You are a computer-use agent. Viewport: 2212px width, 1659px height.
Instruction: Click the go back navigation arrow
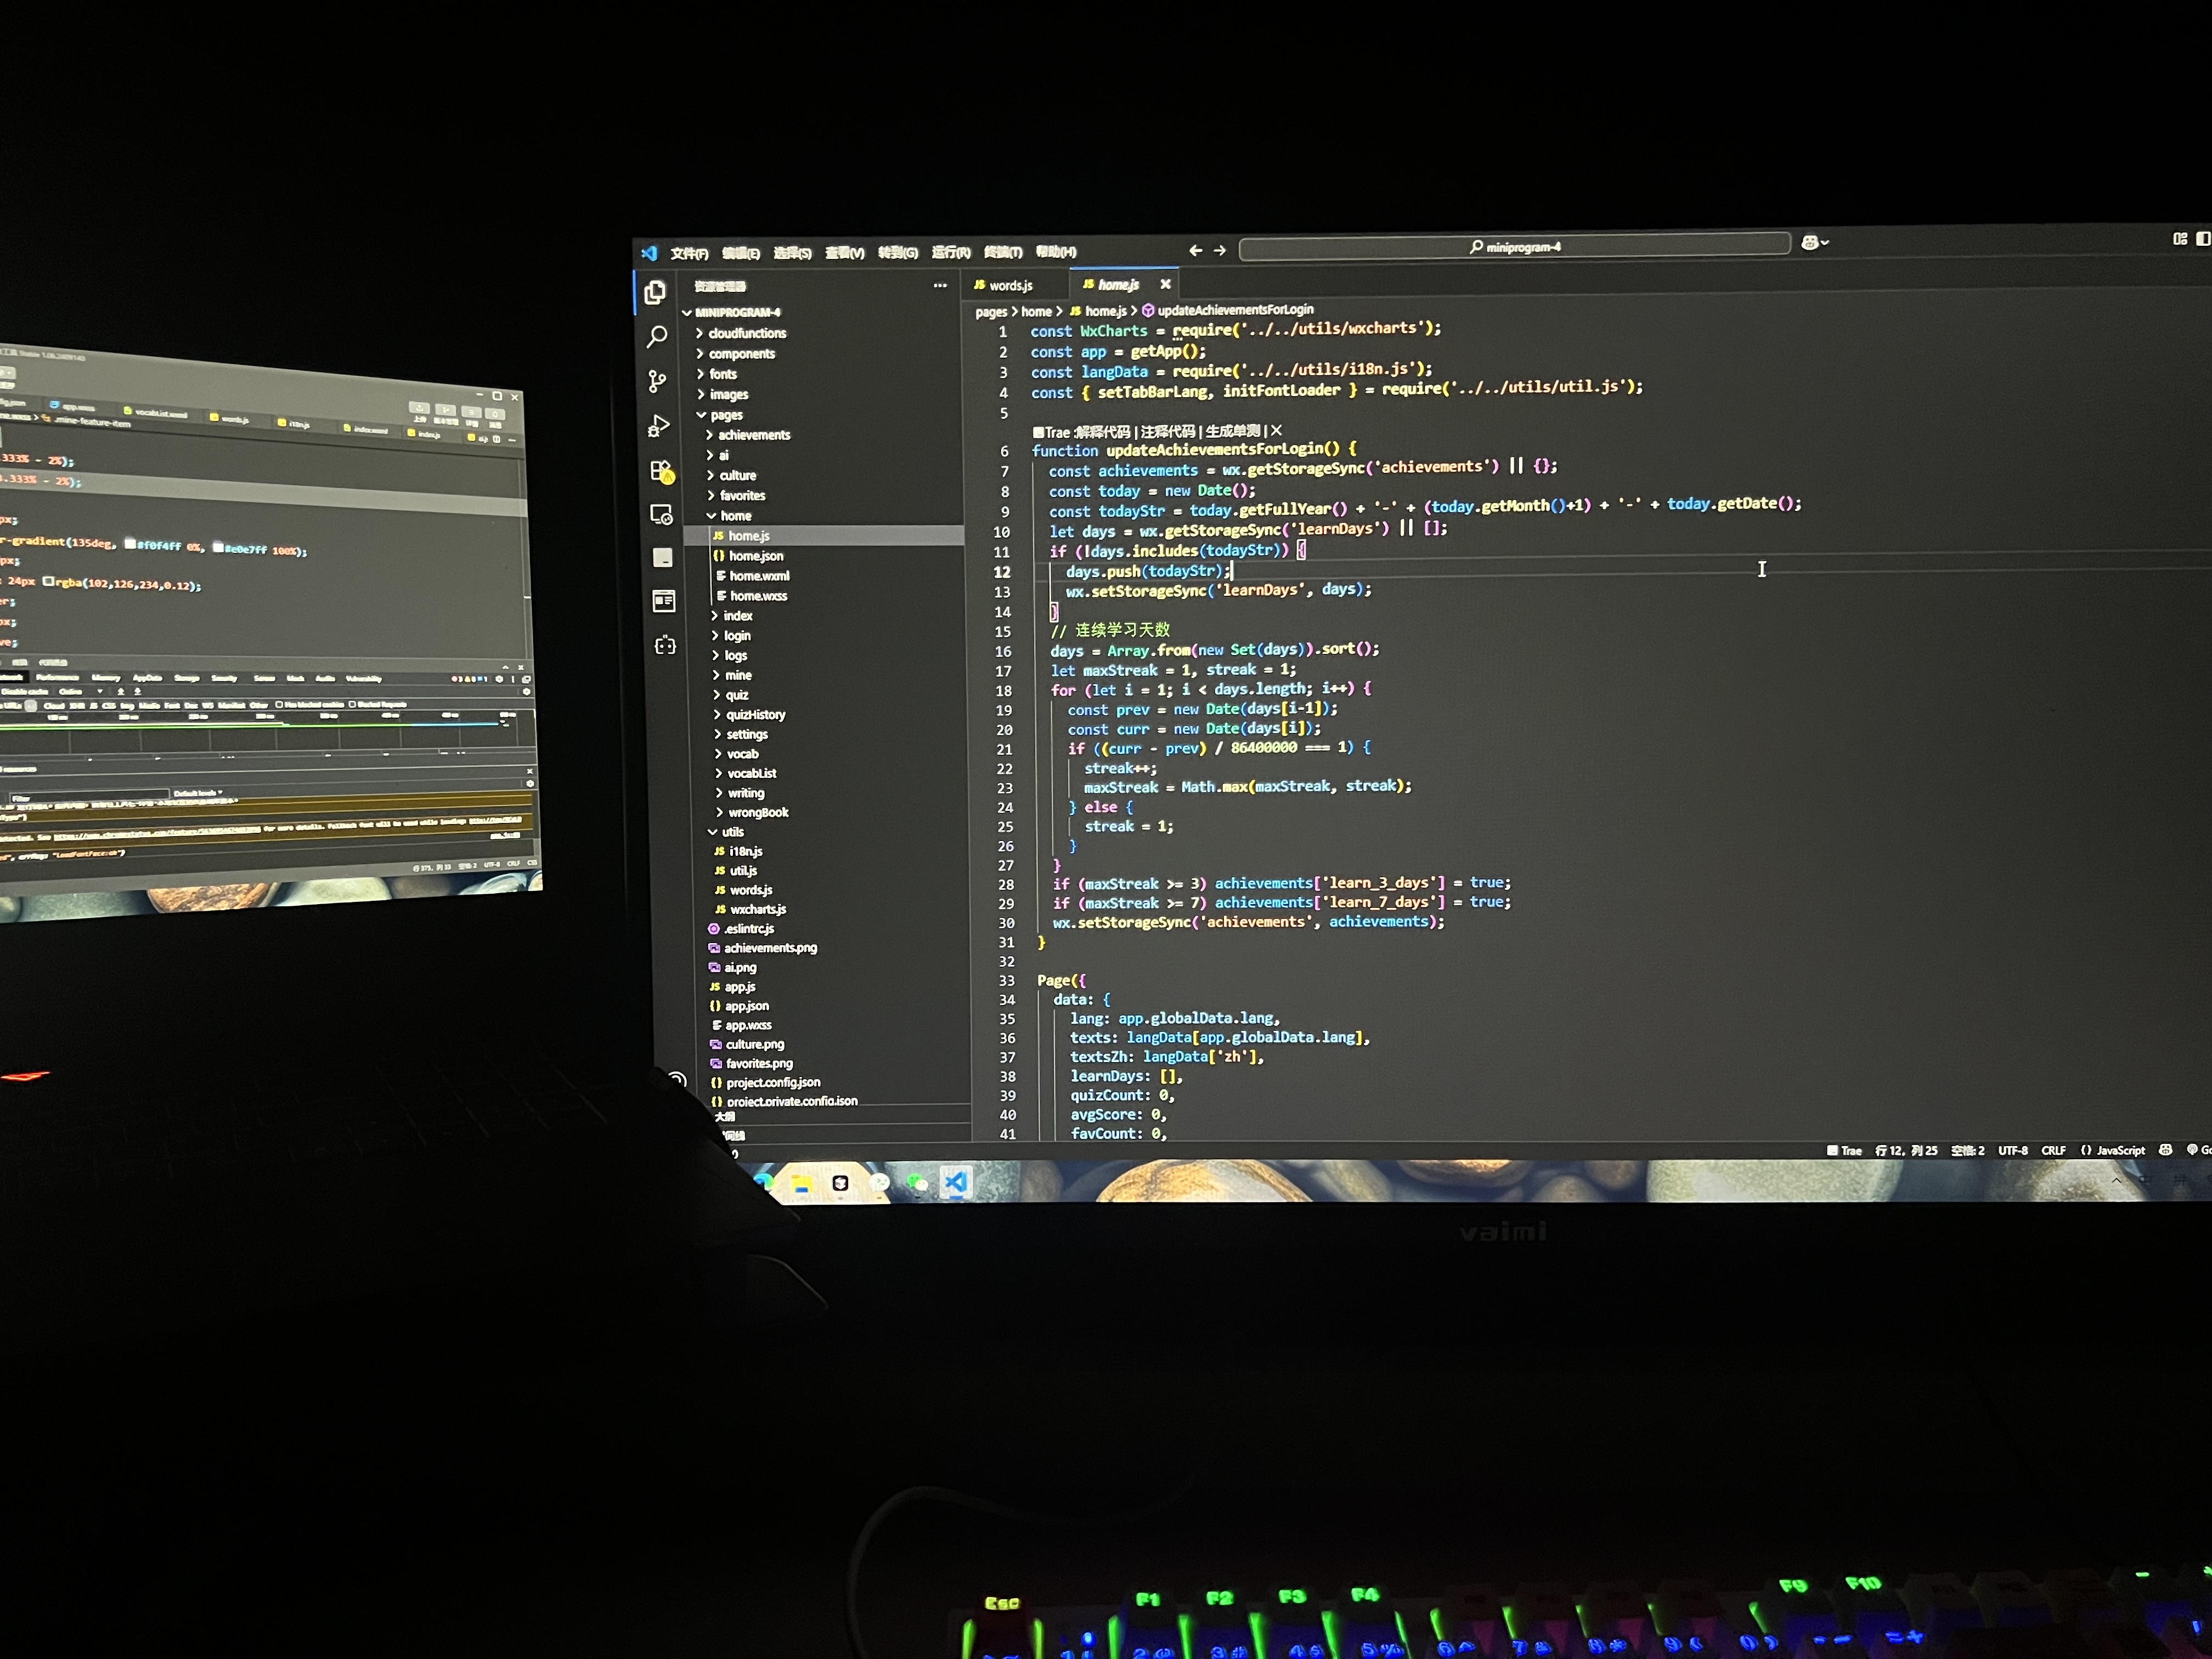pos(1195,251)
